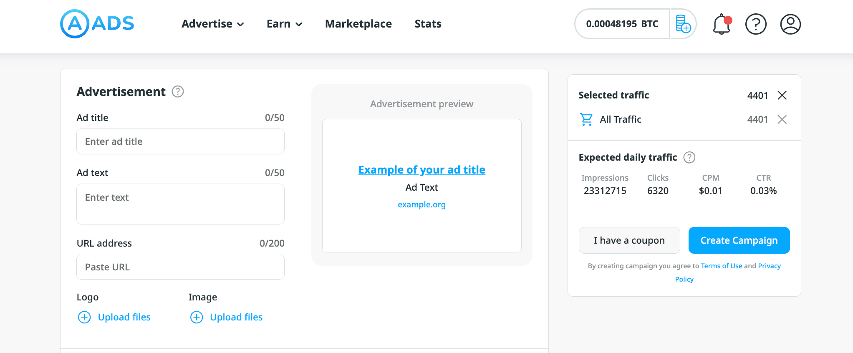The height and width of the screenshot is (353, 853).
Task: Expand the Earn dropdown
Action: coord(284,24)
